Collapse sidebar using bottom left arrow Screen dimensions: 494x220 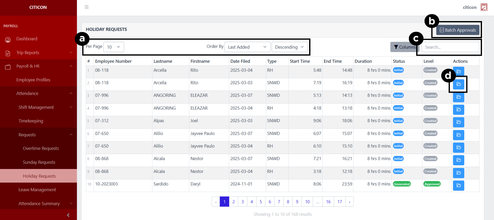(x=68, y=215)
